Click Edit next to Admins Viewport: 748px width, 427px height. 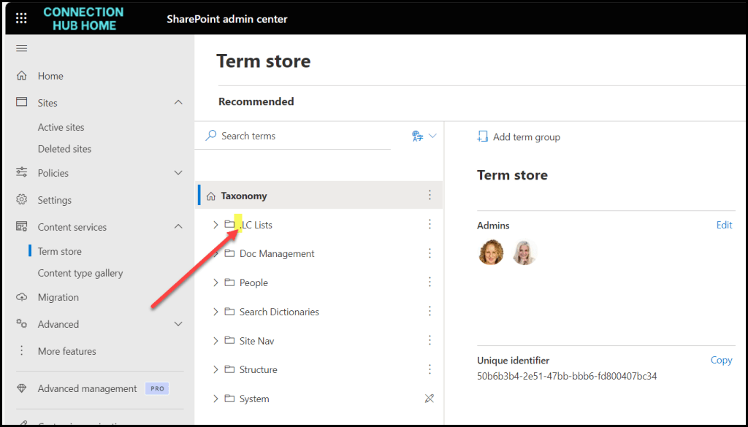(724, 225)
